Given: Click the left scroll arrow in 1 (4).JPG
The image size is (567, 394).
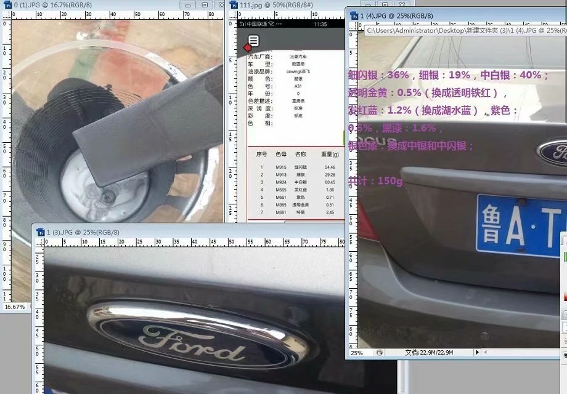Looking at the screenshot, I should tap(486, 353).
